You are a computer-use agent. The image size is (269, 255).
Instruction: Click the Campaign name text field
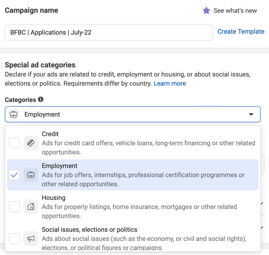[109, 32]
